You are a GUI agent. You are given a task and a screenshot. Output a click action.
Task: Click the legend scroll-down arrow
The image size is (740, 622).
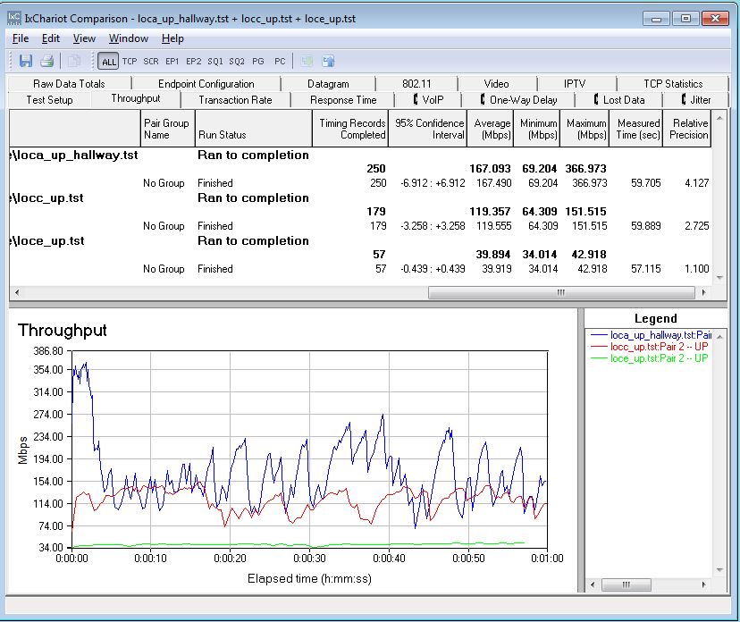coord(719,570)
